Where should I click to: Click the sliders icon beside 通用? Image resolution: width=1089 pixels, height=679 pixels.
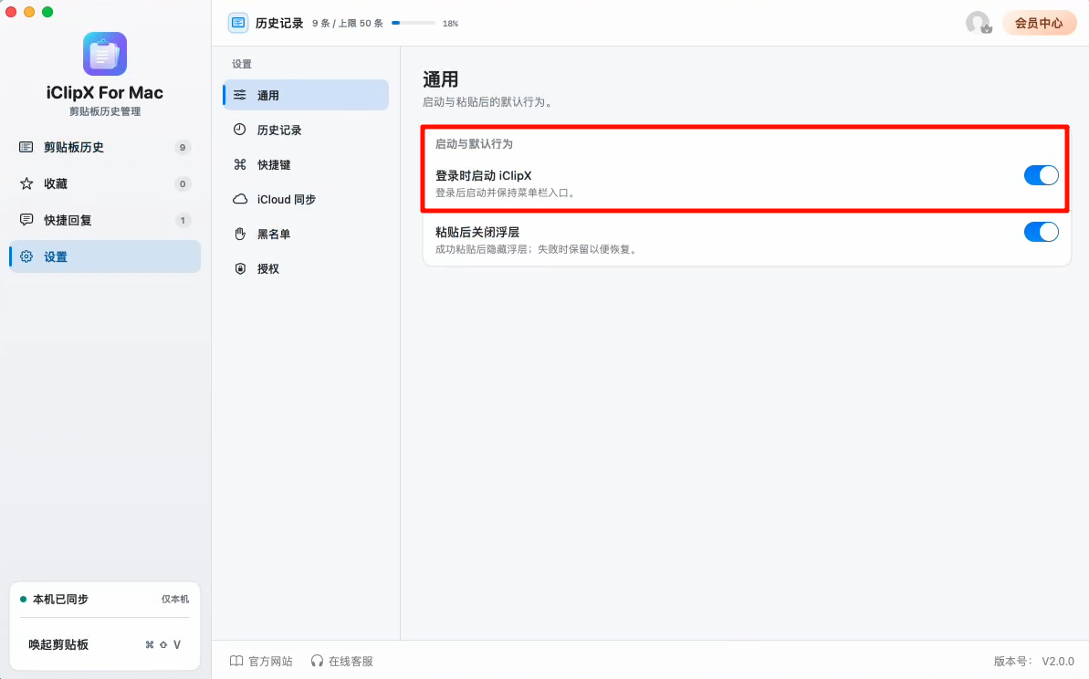[239, 95]
